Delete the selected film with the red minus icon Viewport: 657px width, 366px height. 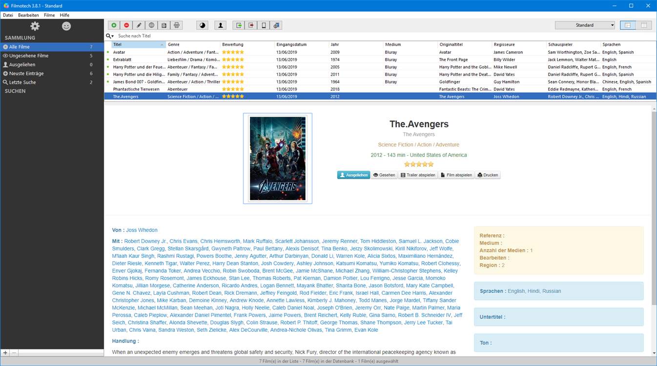(x=126, y=25)
